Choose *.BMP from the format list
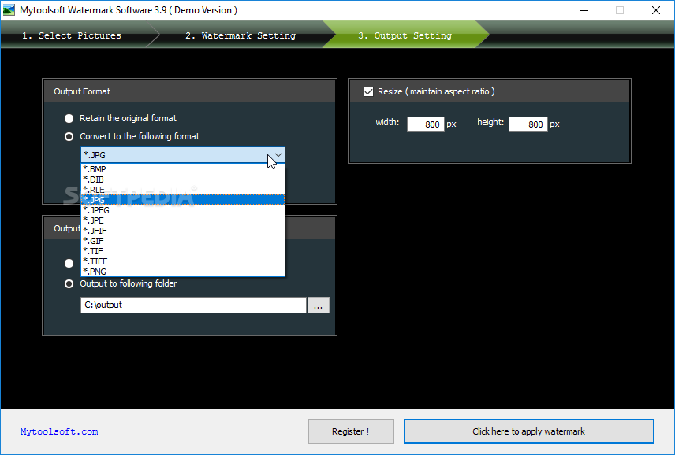This screenshot has width=675, height=455. click(183, 169)
